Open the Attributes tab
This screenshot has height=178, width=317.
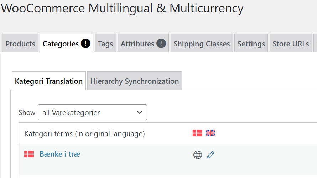click(143, 43)
